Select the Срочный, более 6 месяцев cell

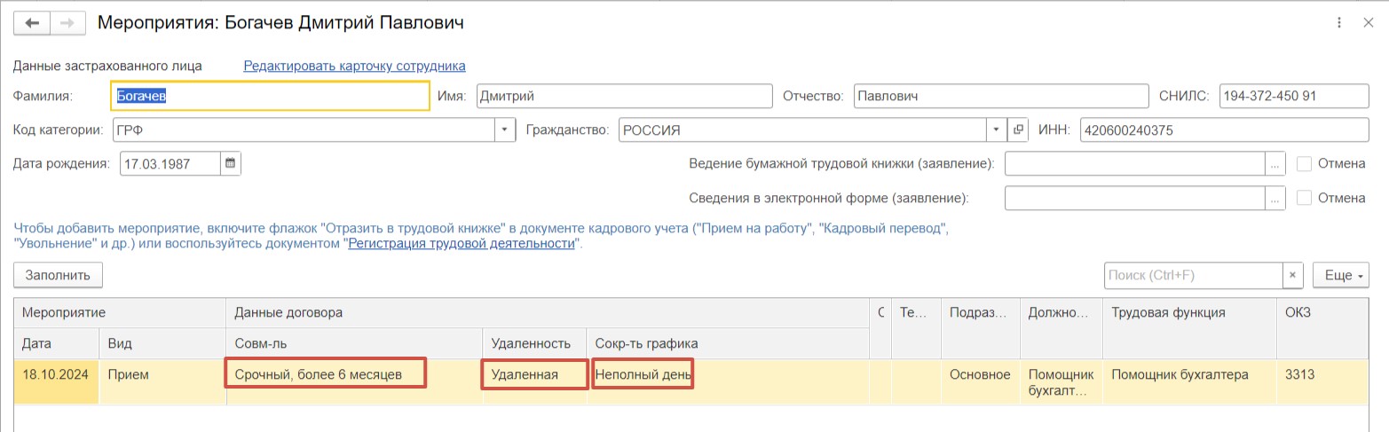[354, 381]
